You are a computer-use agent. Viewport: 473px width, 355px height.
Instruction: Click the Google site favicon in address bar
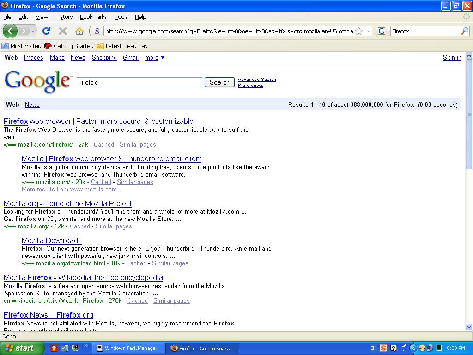[x=97, y=31]
